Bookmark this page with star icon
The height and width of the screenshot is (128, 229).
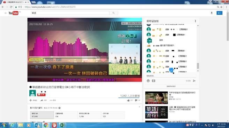tap(221, 7)
